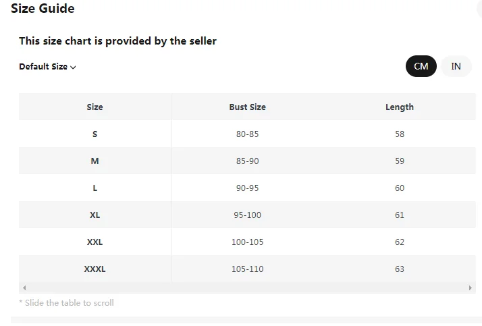The width and height of the screenshot is (482, 326).
Task: Click the length value 63 cell
Action: (400, 269)
